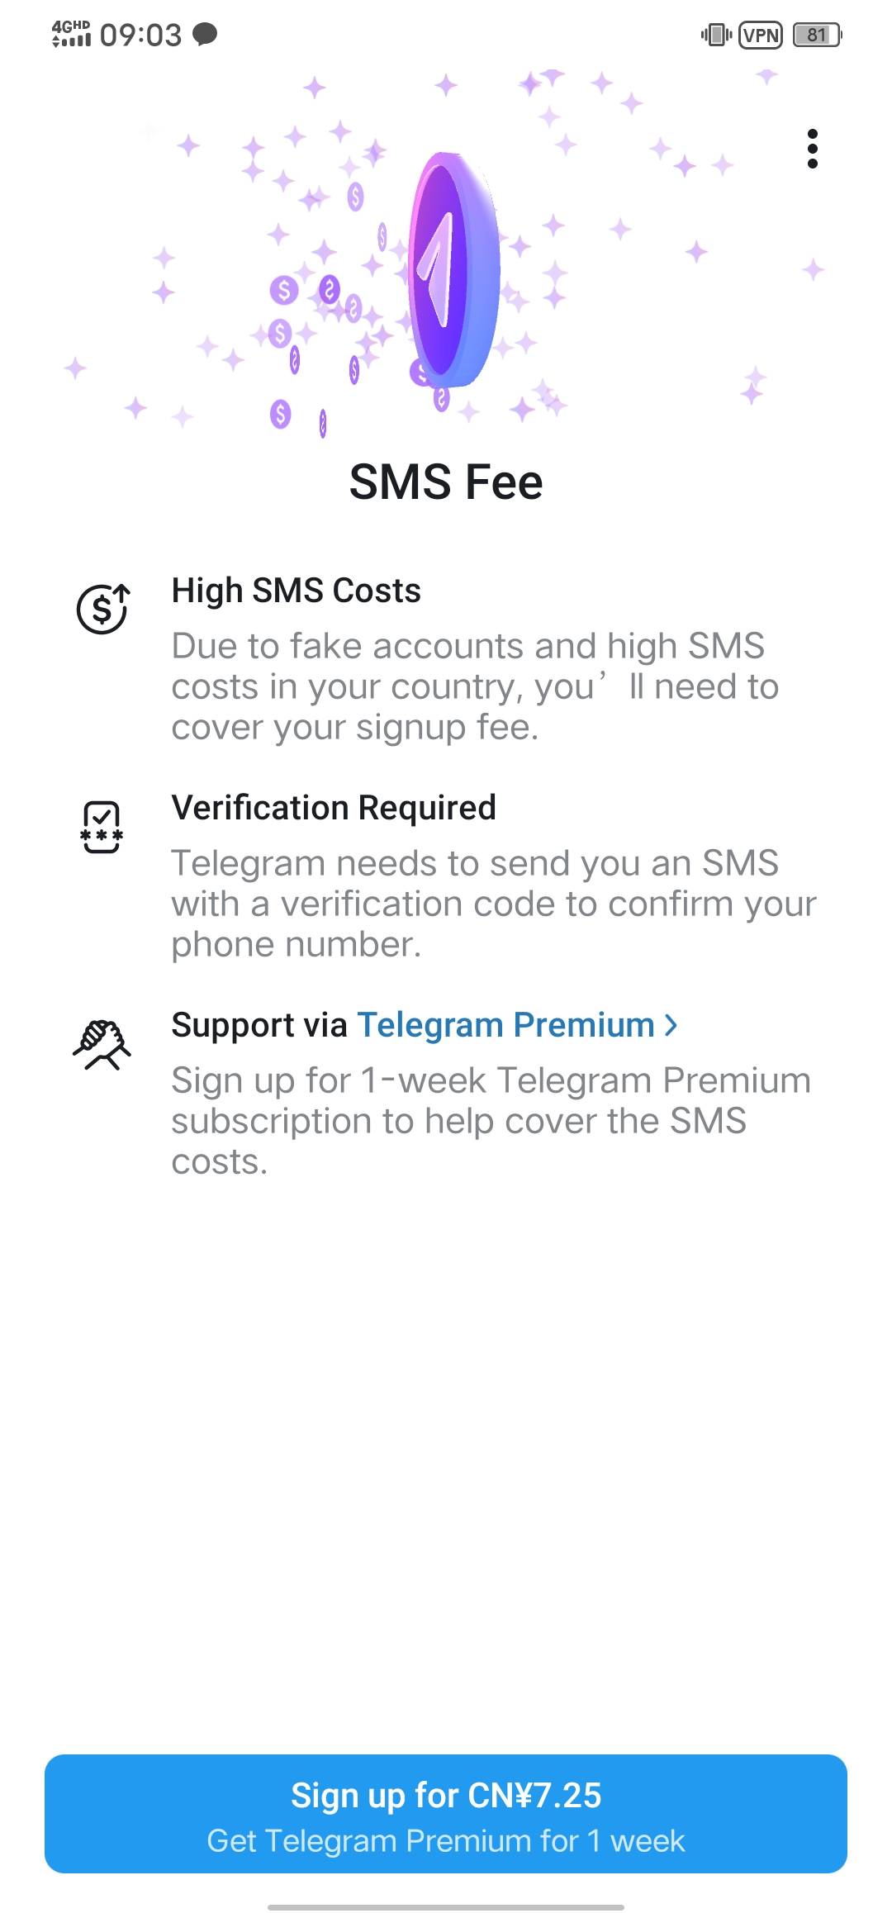The height and width of the screenshot is (1913, 892).
Task: Tap the dollar sign High SMS Costs icon
Action: click(x=103, y=609)
